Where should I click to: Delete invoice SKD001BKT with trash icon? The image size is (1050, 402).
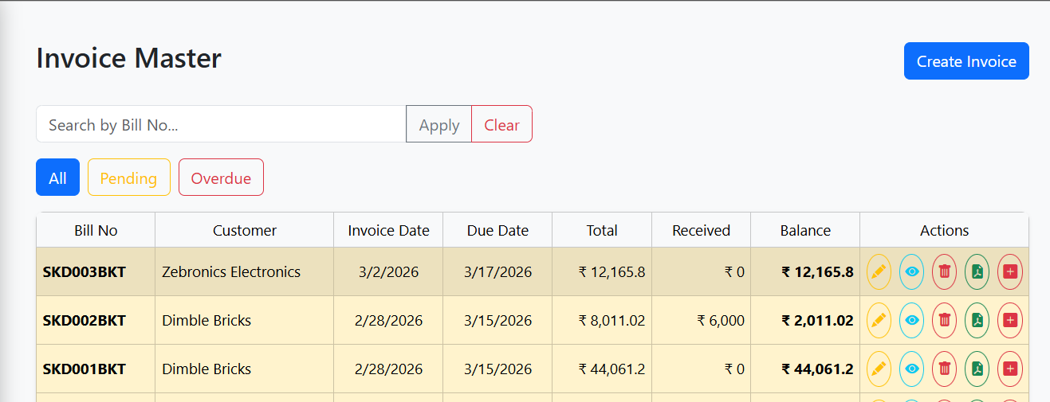(x=945, y=369)
